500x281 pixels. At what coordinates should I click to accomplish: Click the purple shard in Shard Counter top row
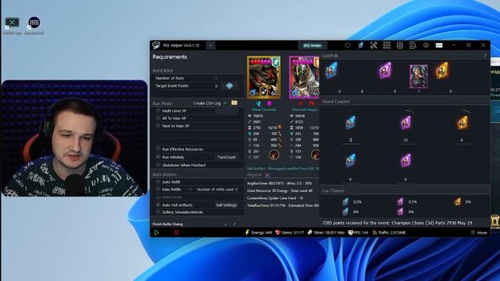pyautogui.click(x=405, y=122)
